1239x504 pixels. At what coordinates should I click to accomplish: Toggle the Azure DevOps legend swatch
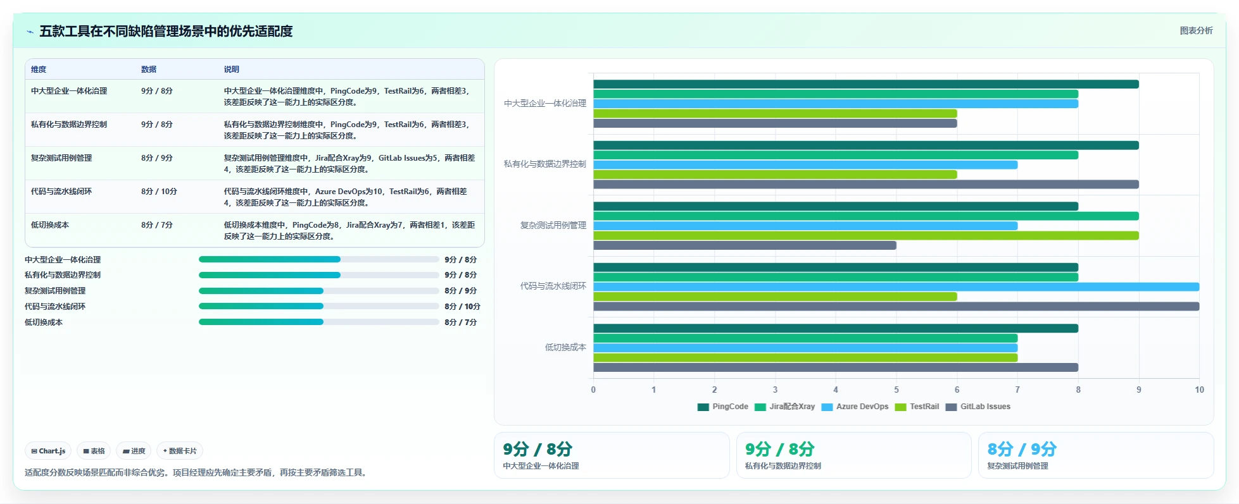click(x=827, y=407)
